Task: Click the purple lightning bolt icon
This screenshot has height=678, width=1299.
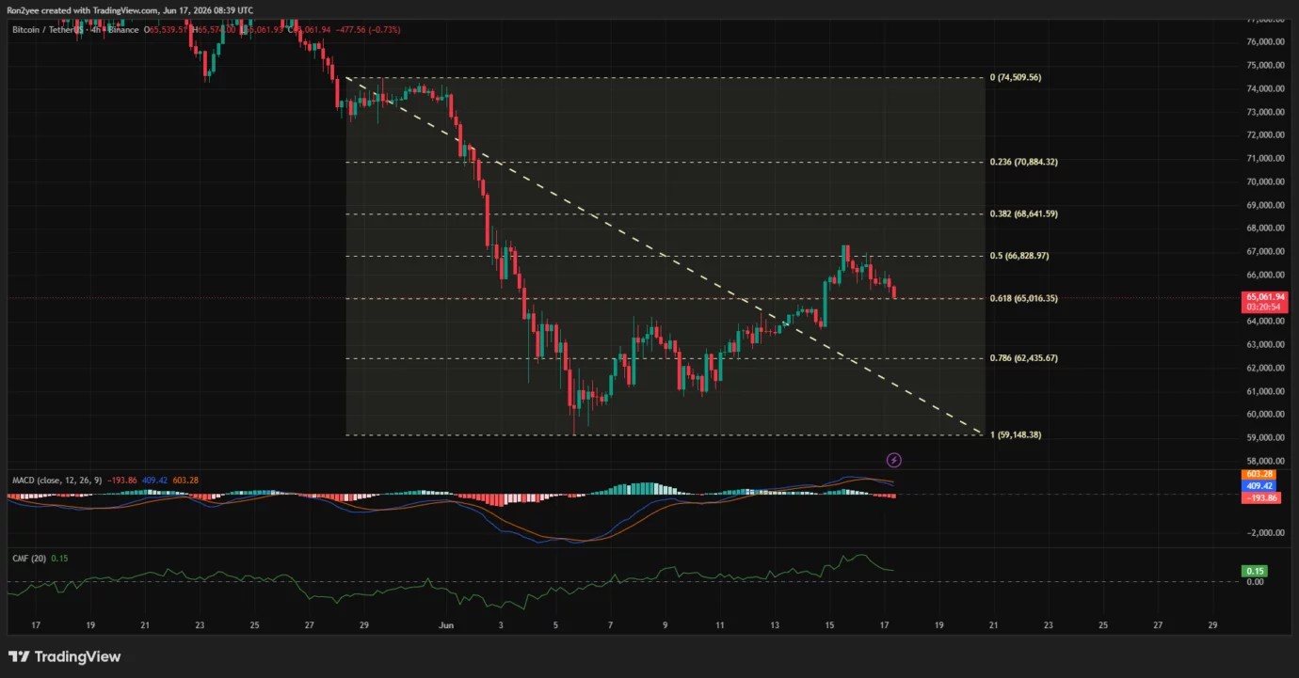Action: coord(894,460)
